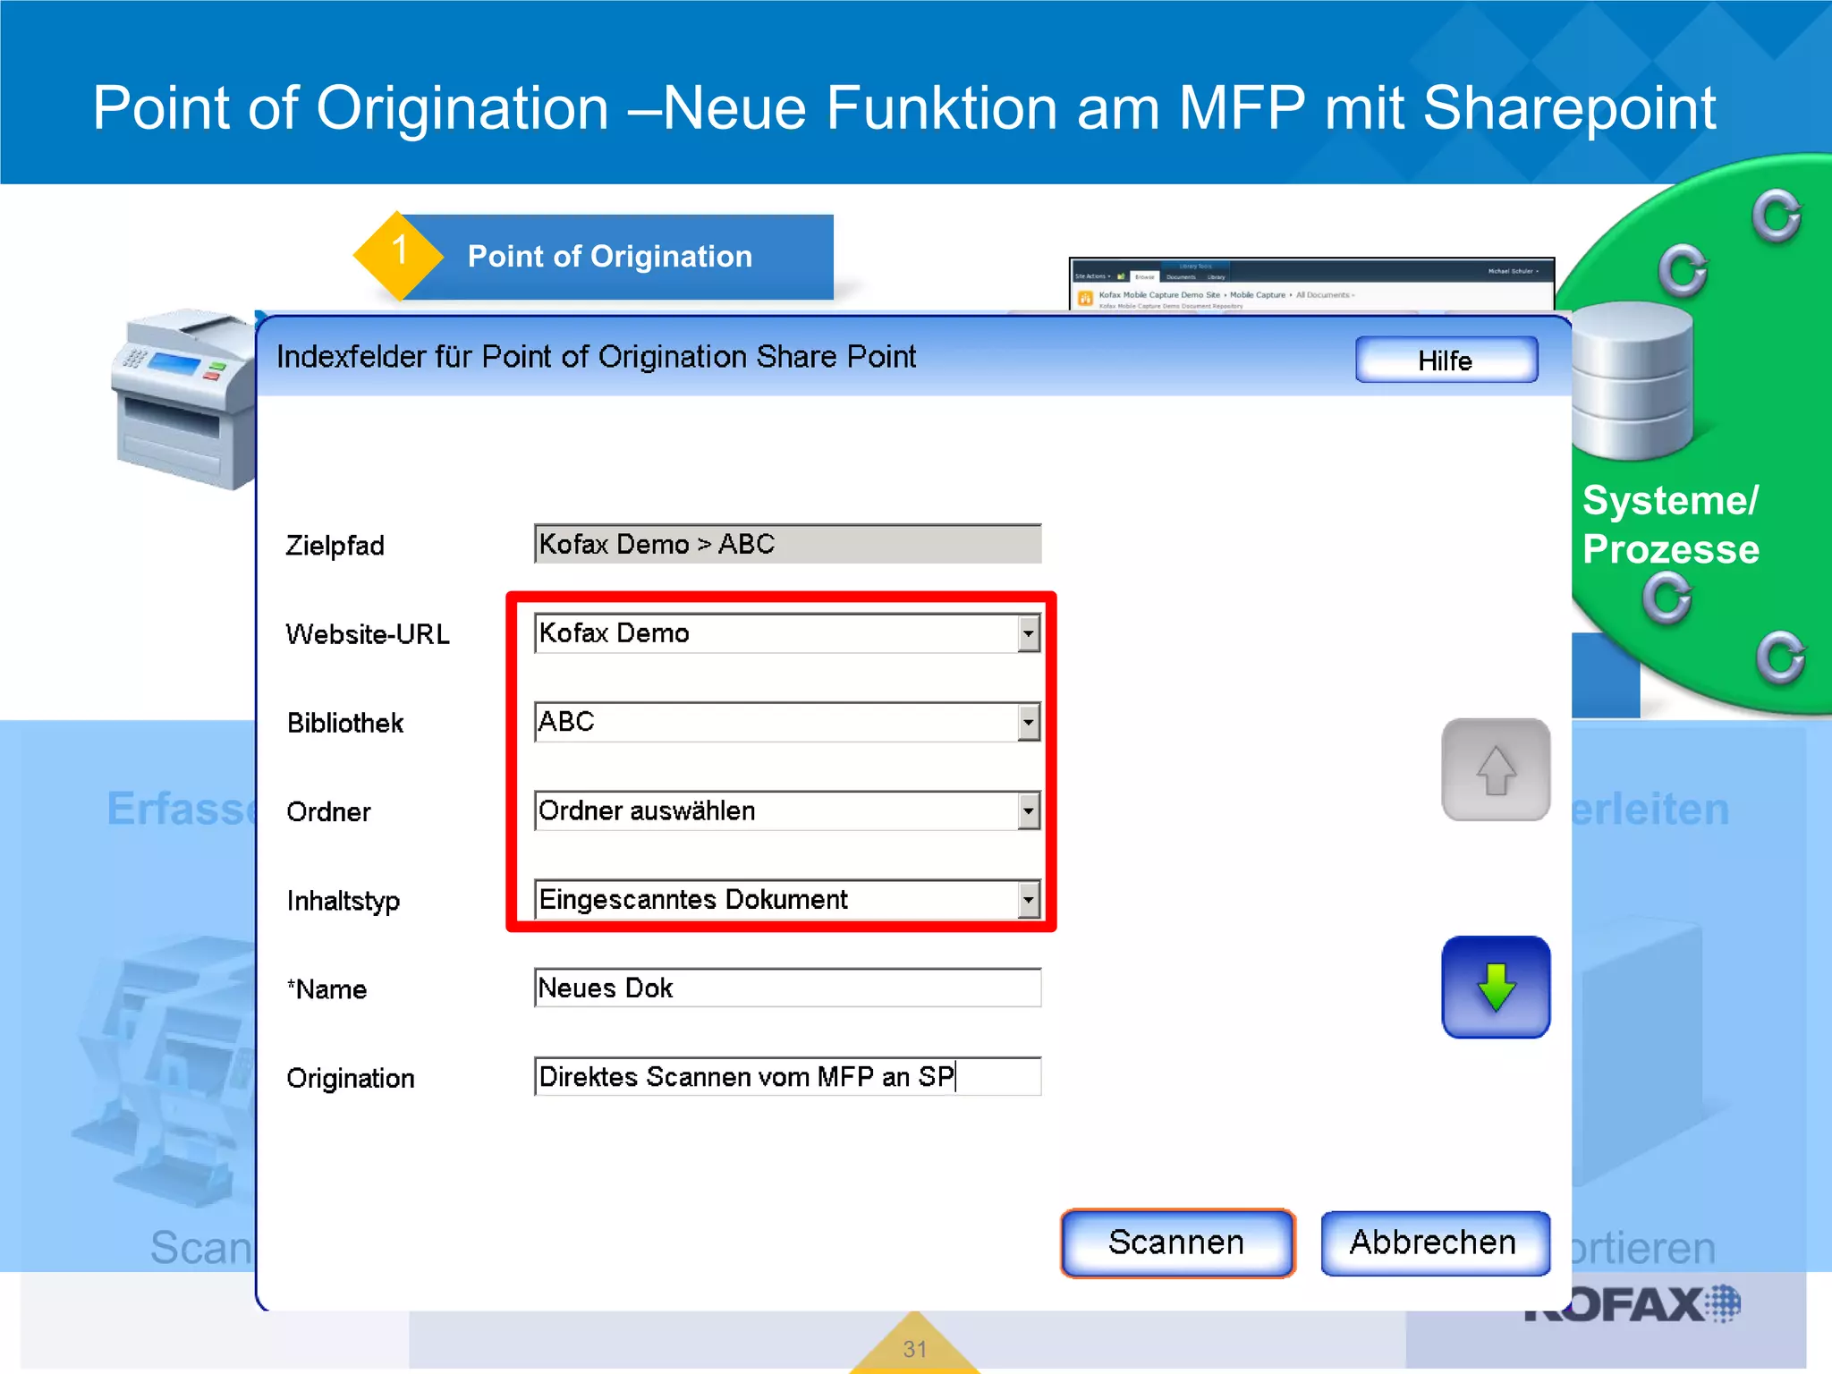Click the database cylinder icon

click(1632, 380)
